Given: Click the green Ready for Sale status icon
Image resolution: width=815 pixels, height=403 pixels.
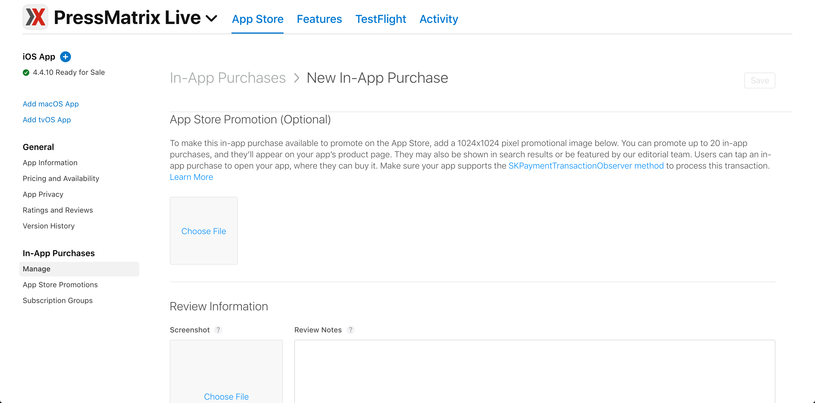Looking at the screenshot, I should [26, 73].
